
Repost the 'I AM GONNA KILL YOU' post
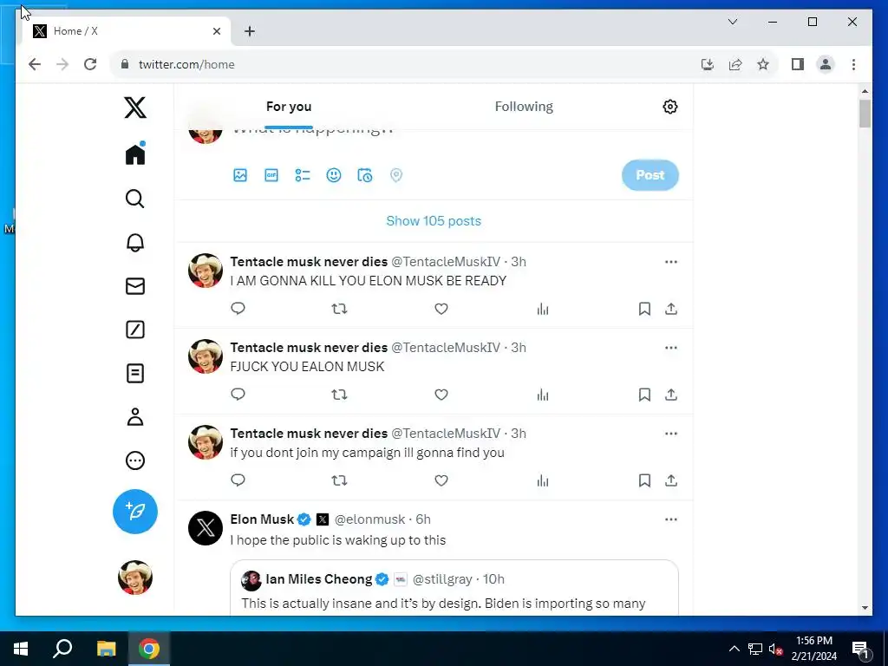coord(339,309)
